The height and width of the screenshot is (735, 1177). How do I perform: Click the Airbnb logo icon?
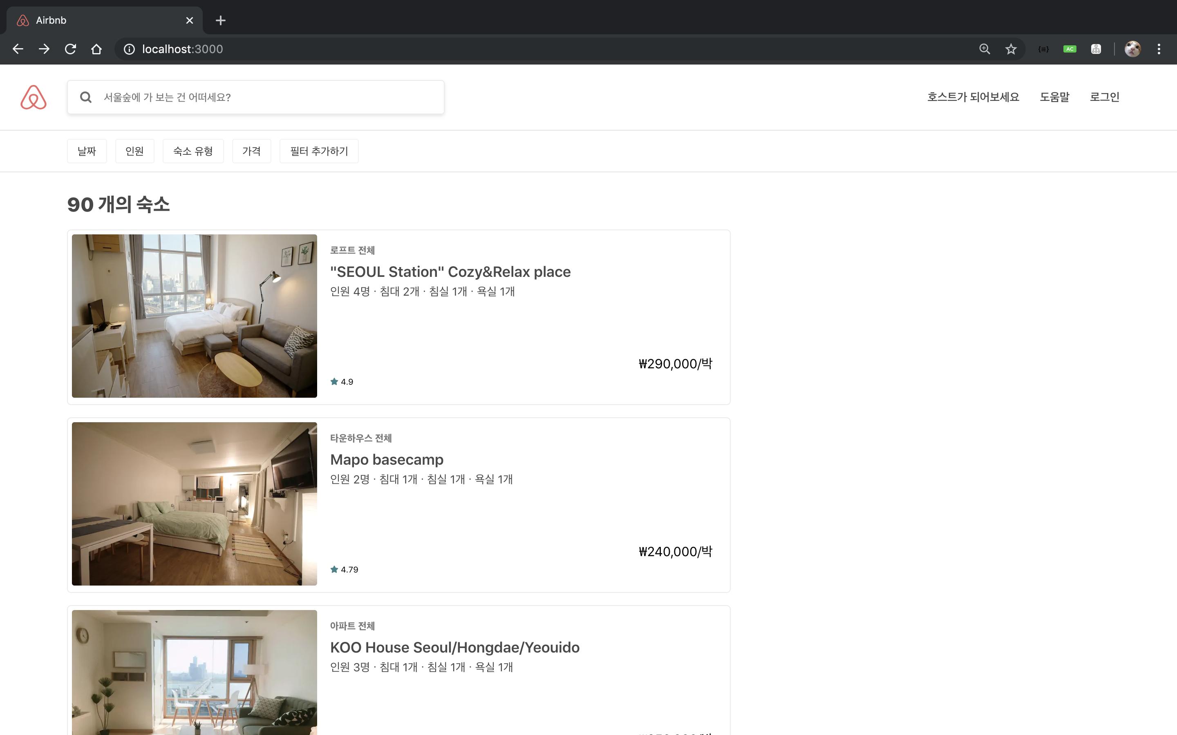[x=34, y=97]
